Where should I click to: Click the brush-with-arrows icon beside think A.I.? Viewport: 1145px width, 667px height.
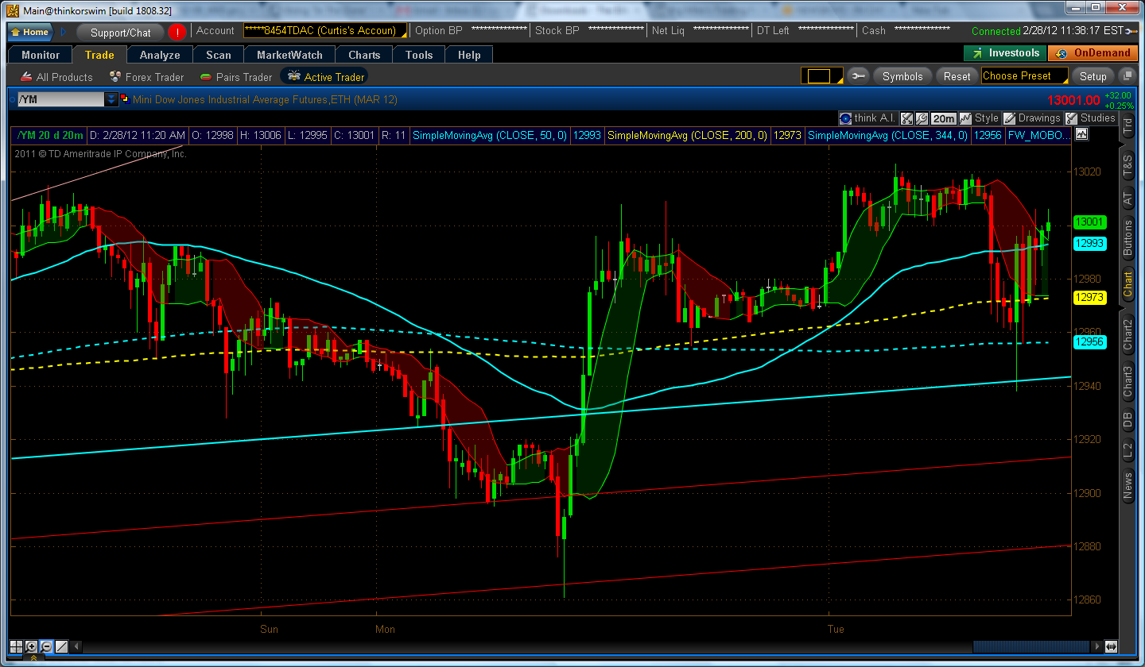tap(906, 118)
